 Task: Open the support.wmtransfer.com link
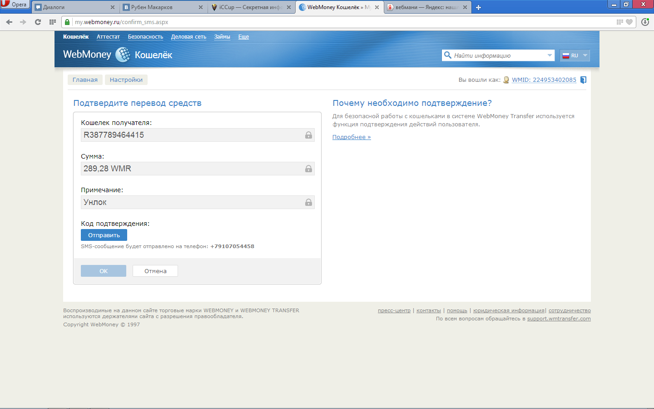(x=559, y=319)
